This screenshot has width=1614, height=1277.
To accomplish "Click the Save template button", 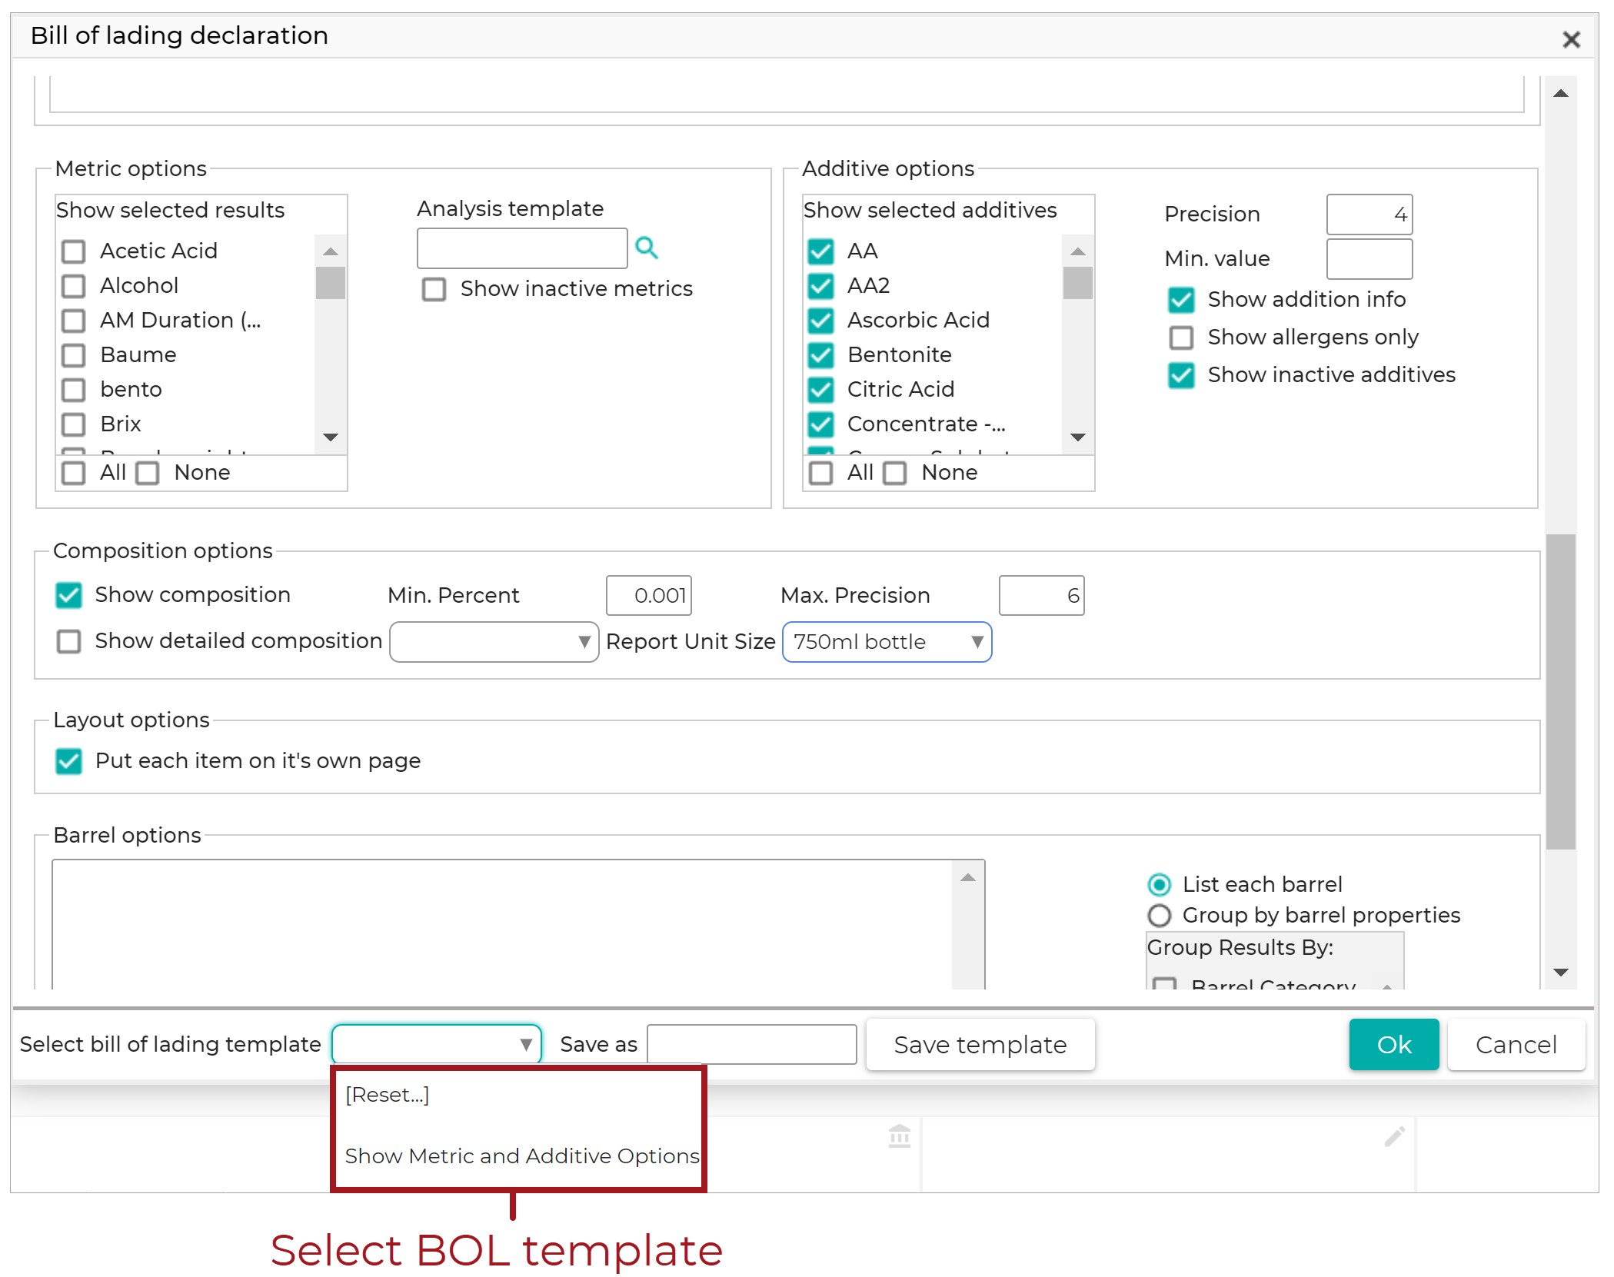I will tap(980, 1045).
